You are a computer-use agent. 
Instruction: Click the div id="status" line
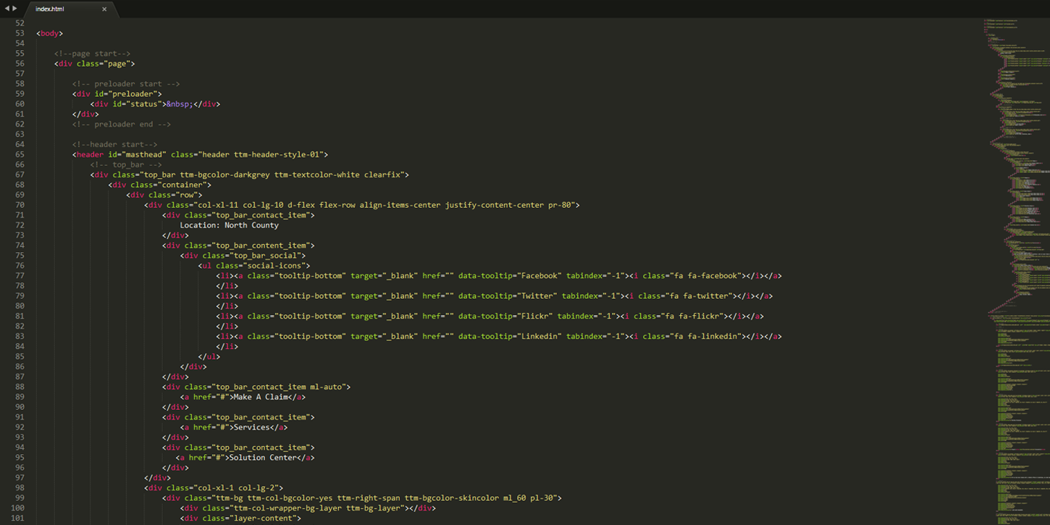pos(155,104)
